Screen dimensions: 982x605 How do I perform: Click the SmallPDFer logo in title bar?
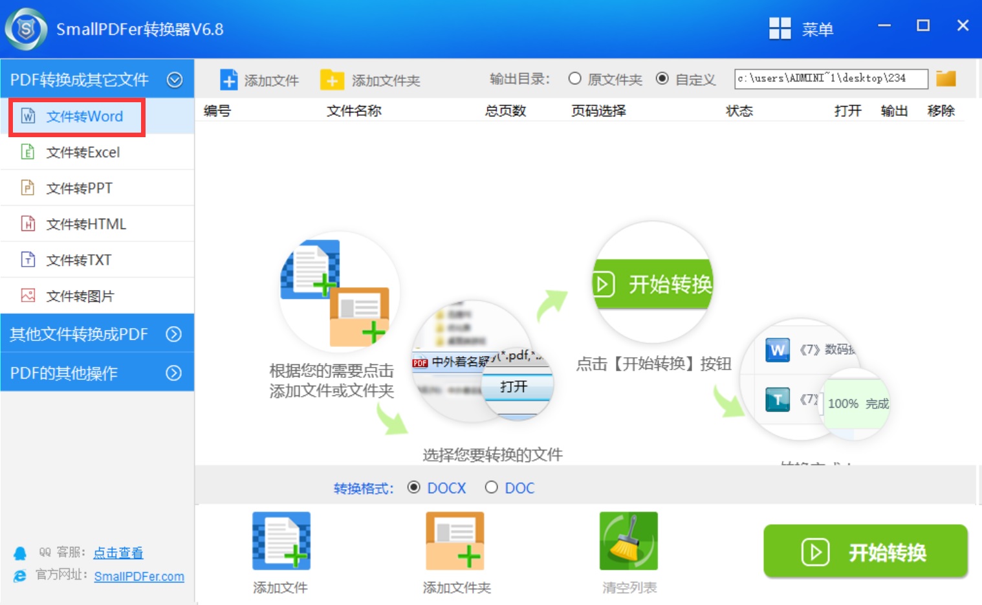tap(26, 29)
